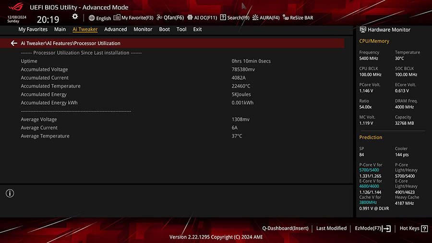Click the 5700/5400 P-Core frequency link
The width and height of the screenshot is (432, 243).
369,170
